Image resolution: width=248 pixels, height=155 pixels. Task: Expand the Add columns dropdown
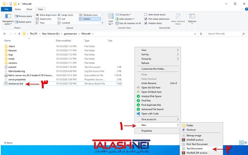coord(125,19)
